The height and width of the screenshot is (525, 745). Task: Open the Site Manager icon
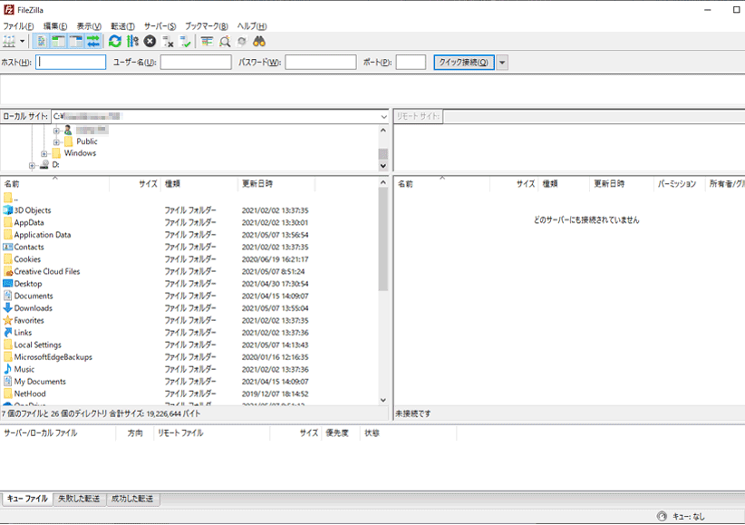pos(10,42)
